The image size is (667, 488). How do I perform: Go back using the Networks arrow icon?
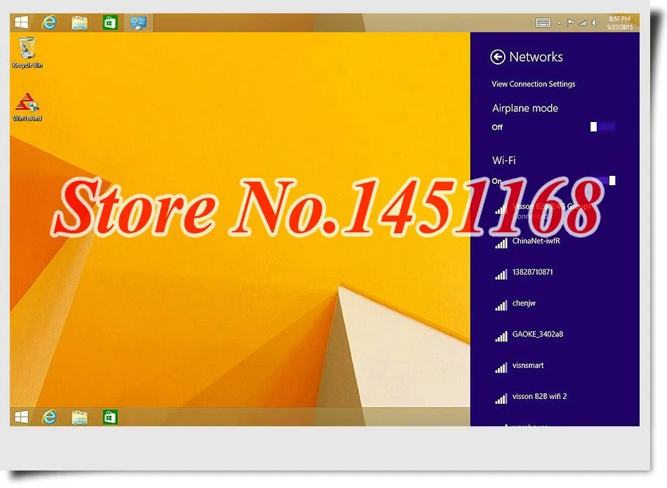(x=498, y=57)
